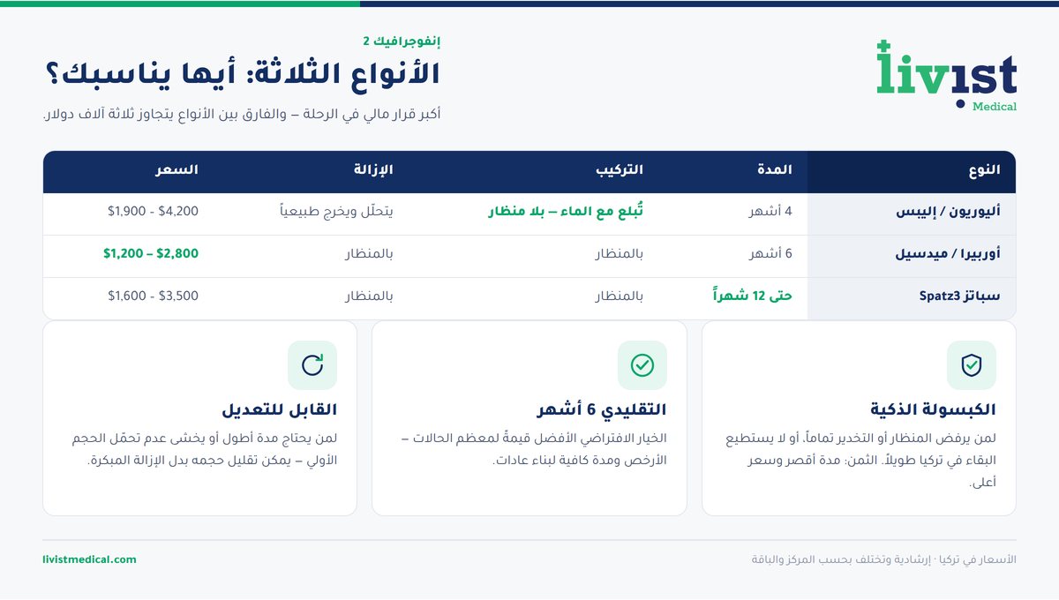Viewport: 1059px width, 600px height.
Task: Click the 4 أشهر duration cell
Action: pos(771,212)
